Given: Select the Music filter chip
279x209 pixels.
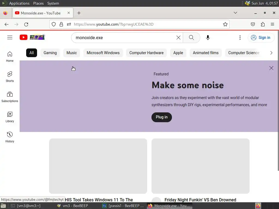Looking at the screenshot, I should tap(72, 53).
